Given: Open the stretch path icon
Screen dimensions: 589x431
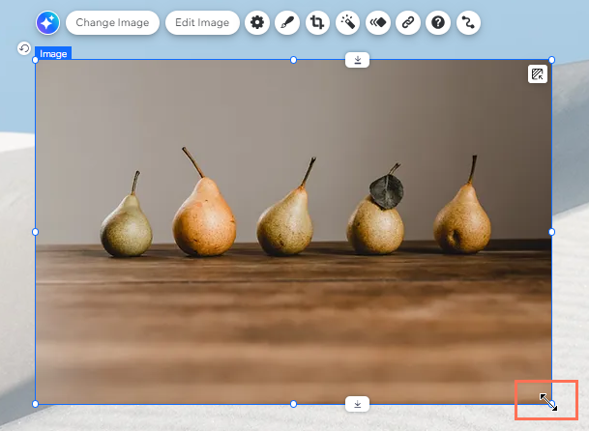Looking at the screenshot, I should [x=468, y=23].
